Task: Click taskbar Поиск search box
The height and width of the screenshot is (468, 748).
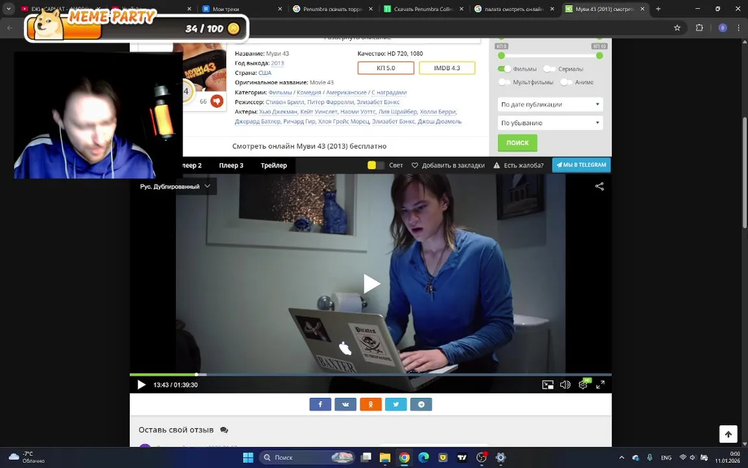Action: tap(306, 458)
